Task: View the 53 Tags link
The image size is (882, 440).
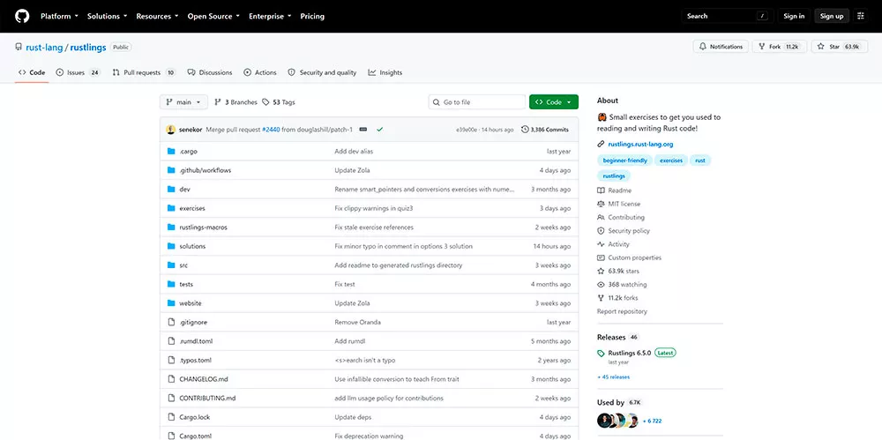Action: pyautogui.click(x=279, y=102)
